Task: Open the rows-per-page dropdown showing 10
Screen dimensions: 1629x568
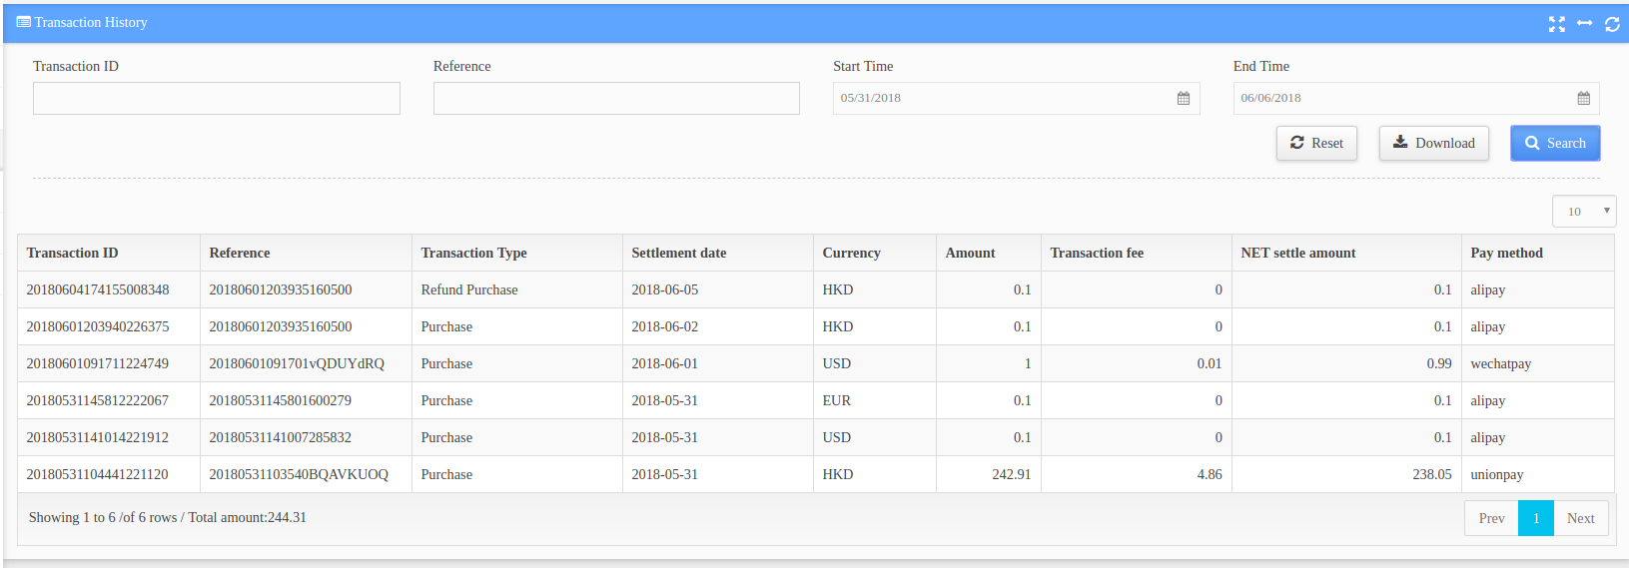Action: click(x=1584, y=211)
